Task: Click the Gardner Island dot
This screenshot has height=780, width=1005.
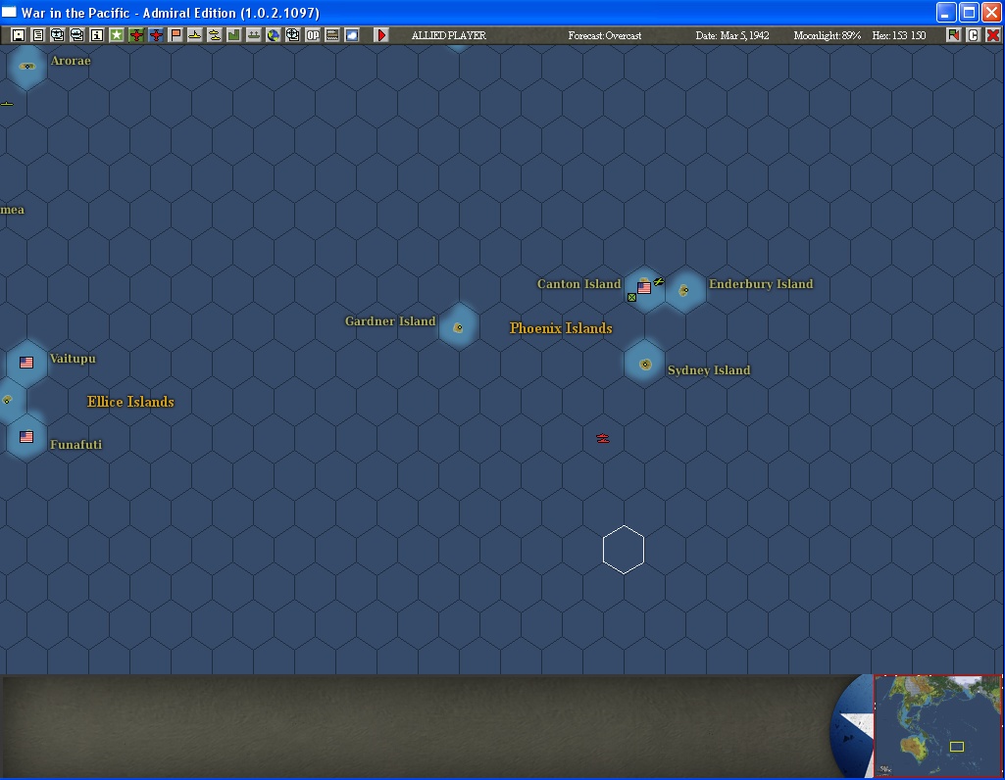Action: 458,328
